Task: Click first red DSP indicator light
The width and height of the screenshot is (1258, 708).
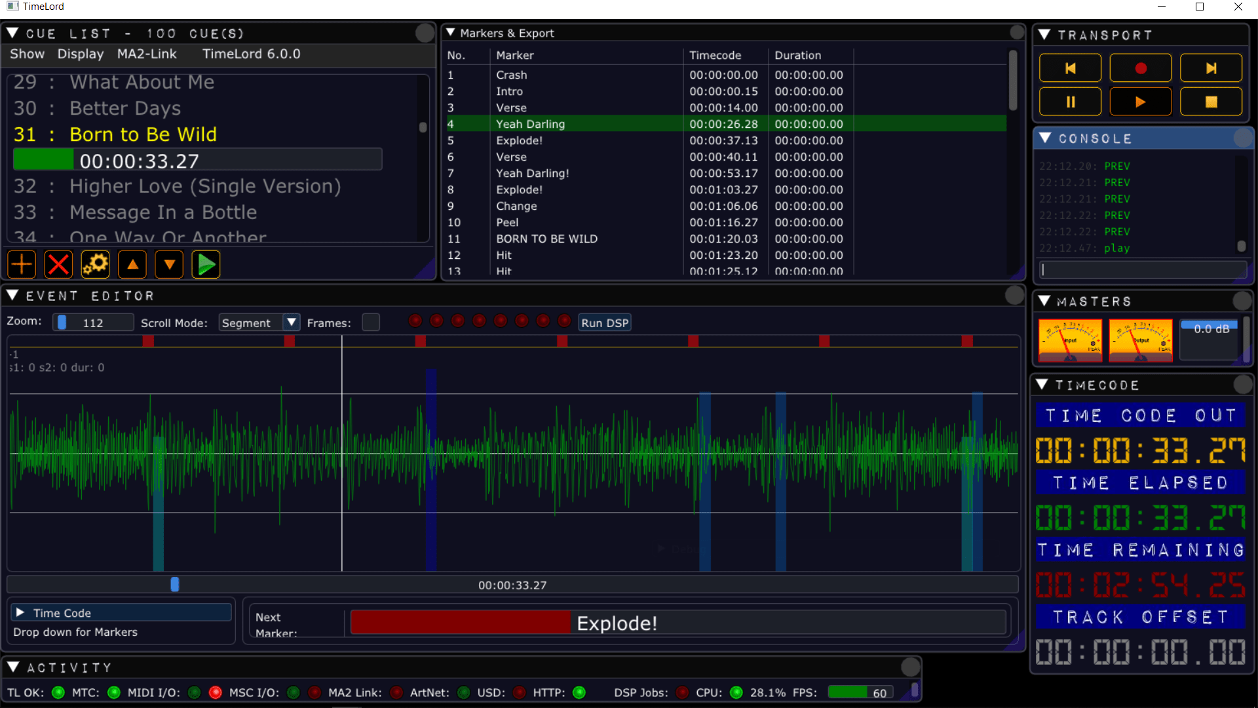Action: [415, 321]
